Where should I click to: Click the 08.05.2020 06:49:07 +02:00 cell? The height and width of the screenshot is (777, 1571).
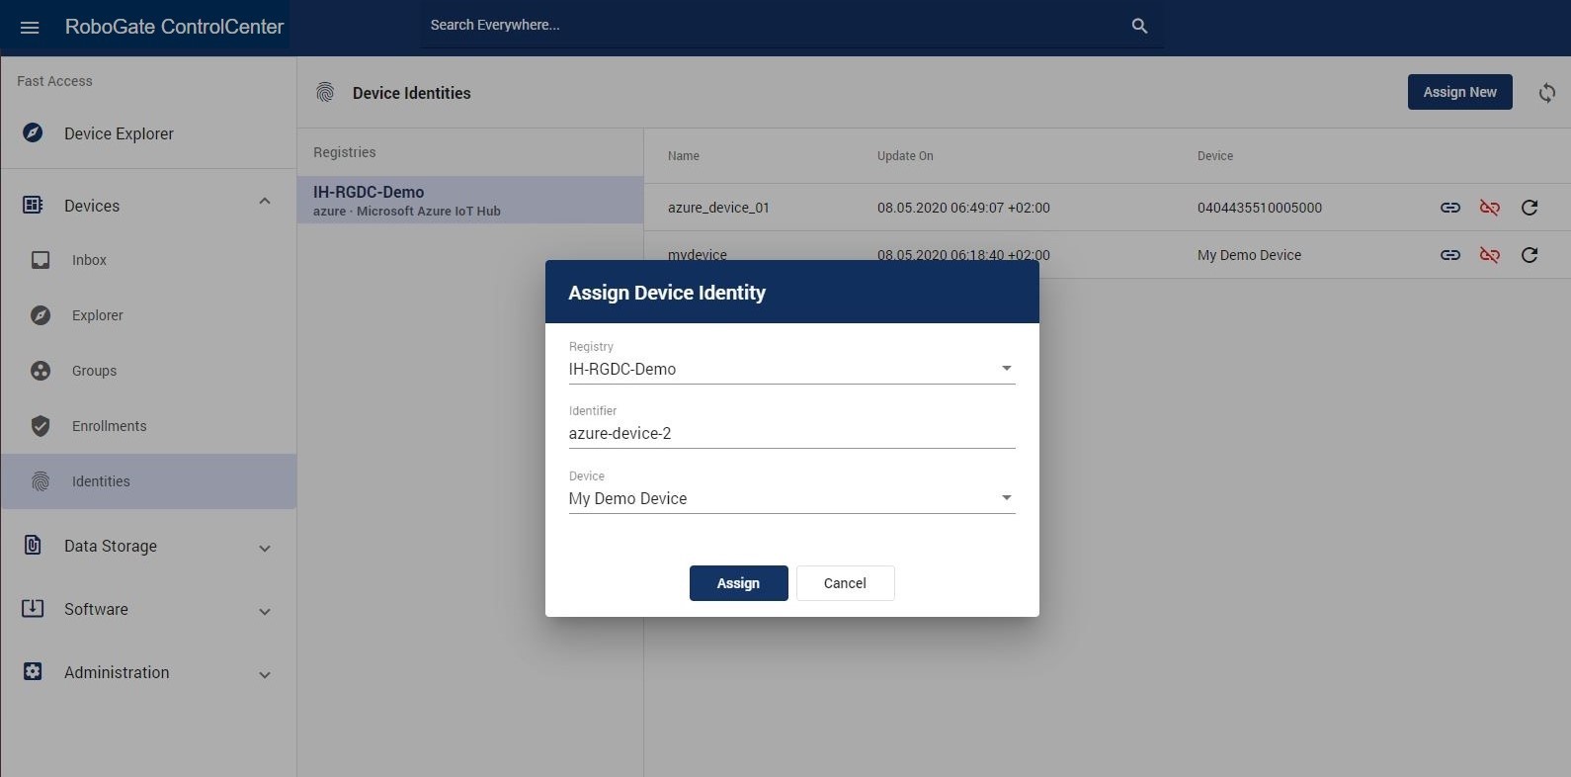[963, 208]
